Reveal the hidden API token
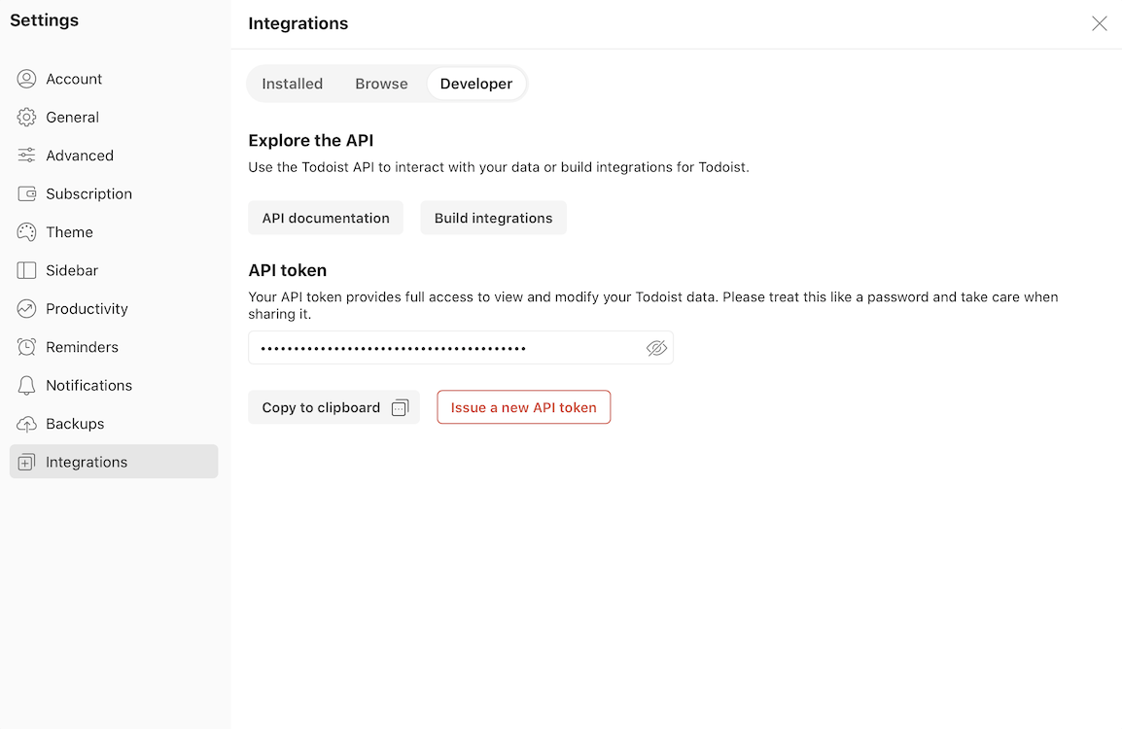The width and height of the screenshot is (1122, 729). 656,348
